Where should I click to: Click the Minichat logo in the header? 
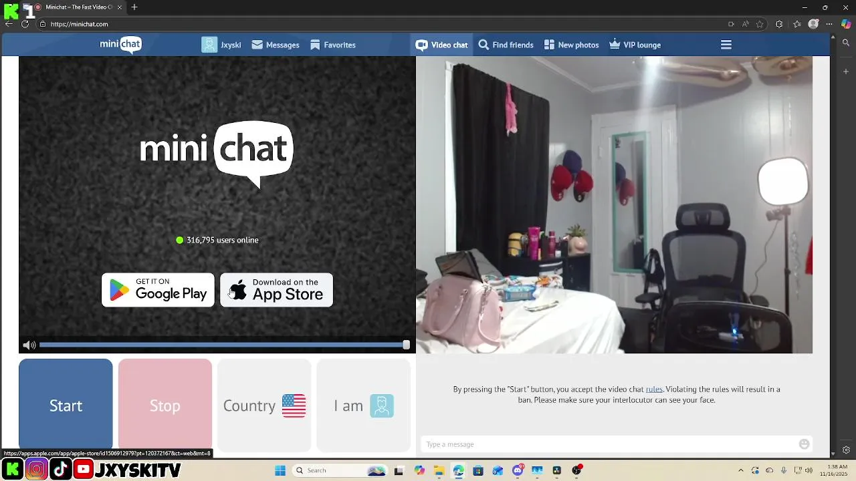120,45
